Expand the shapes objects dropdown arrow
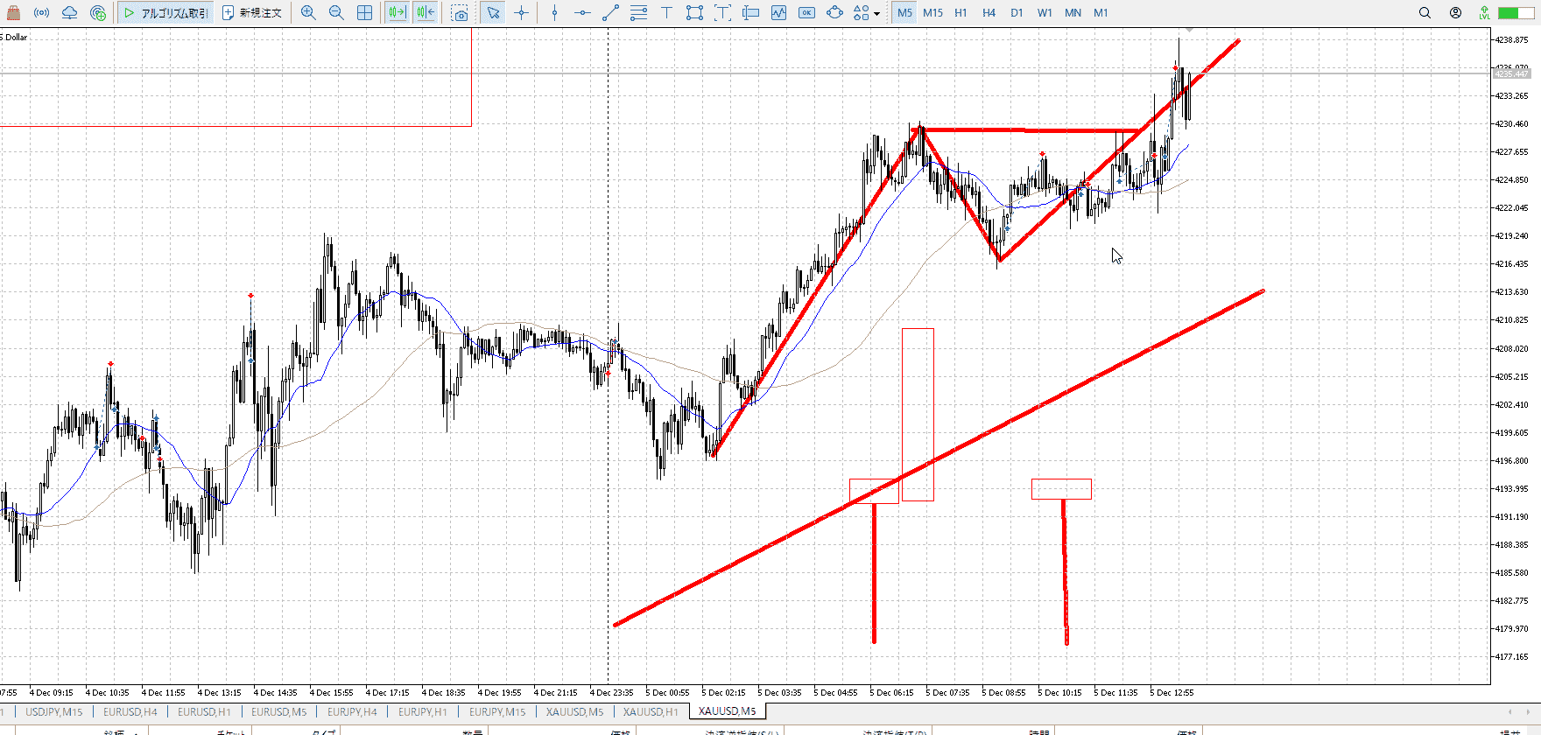 (x=877, y=14)
